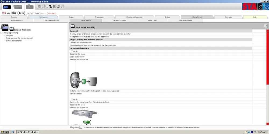Open the grey folder toolbar icon
The image size is (269, 134).
click(x=30, y=7)
